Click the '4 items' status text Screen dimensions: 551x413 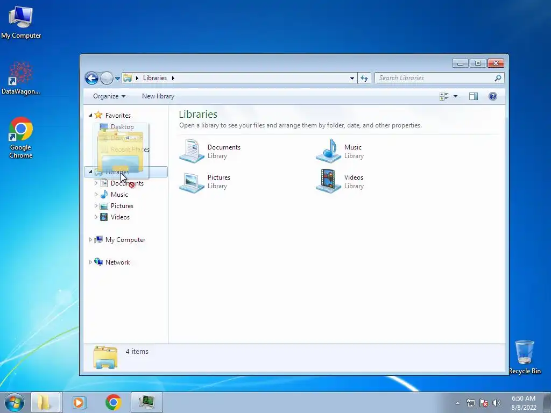click(x=137, y=351)
